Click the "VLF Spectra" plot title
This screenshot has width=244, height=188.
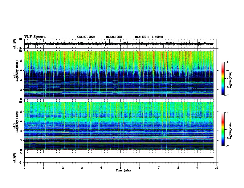point(35,37)
